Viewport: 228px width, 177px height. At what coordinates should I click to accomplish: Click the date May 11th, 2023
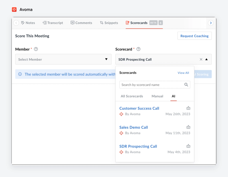(x=178, y=133)
